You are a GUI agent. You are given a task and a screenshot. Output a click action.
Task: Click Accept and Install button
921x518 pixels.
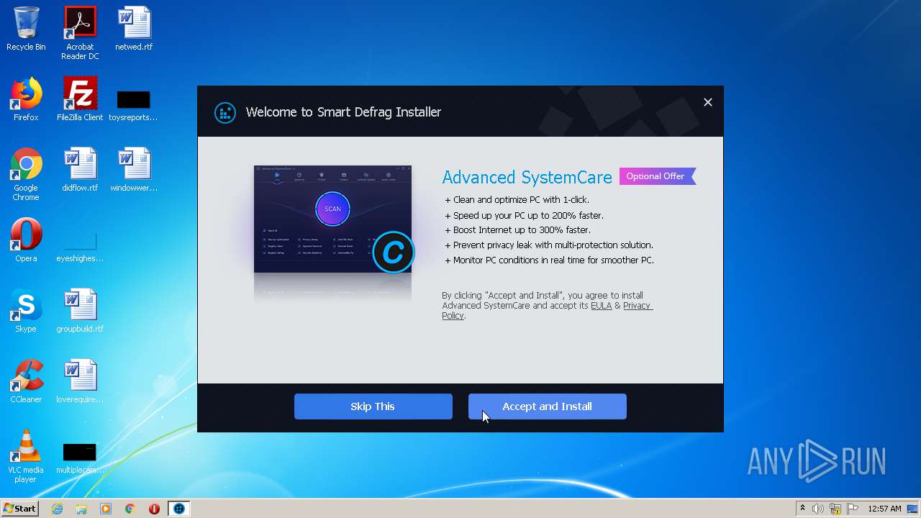click(547, 406)
